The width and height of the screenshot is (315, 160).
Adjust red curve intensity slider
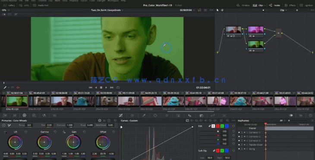click(x=209, y=135)
